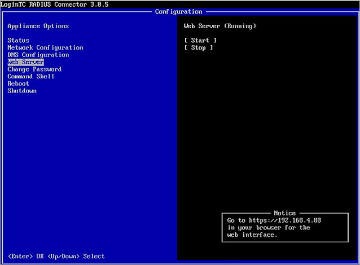Select the highlighted Web Server item
Viewport: 360px width, 265px height.
tap(26, 62)
